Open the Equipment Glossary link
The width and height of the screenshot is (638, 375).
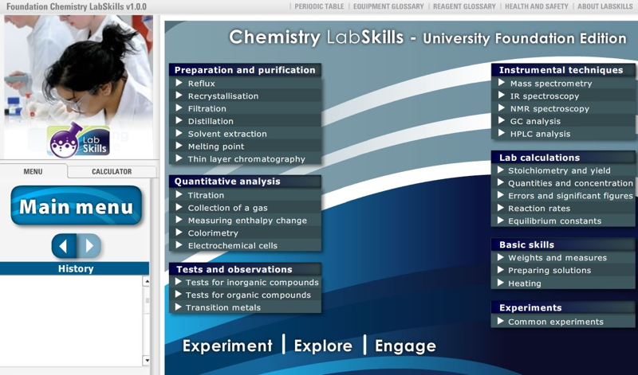coord(386,6)
